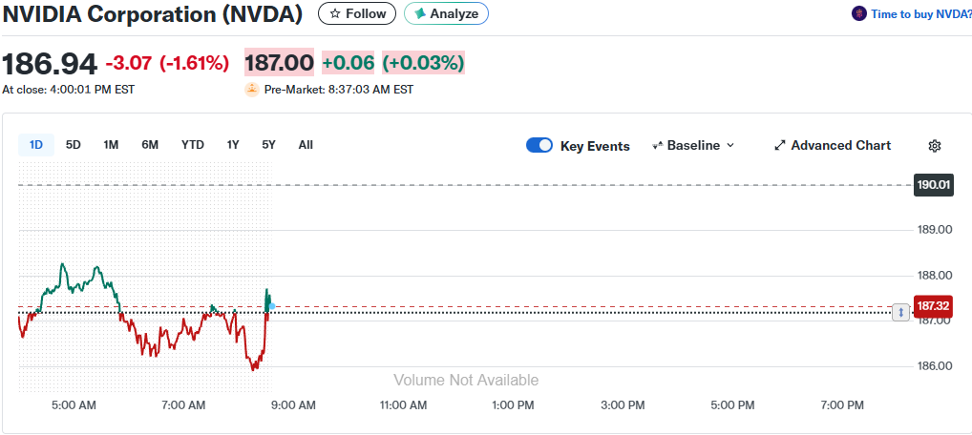Click the 190.01 previous close label
The width and height of the screenshot is (972, 435).
[934, 184]
